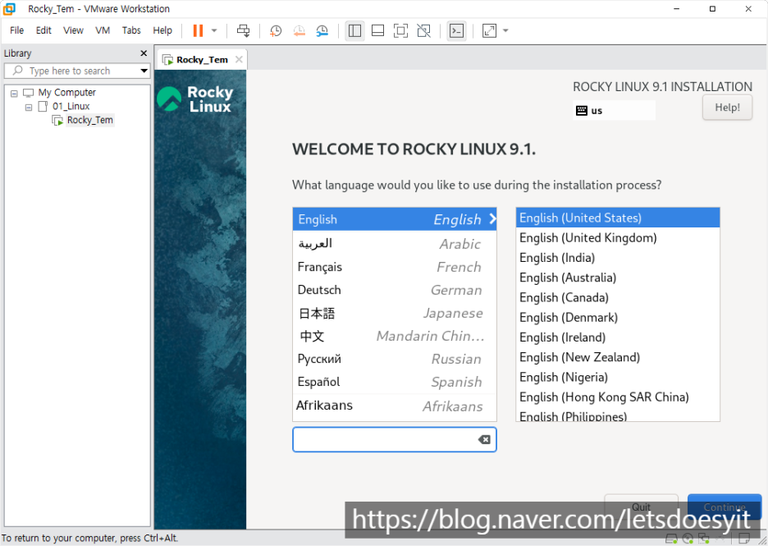Toggle the thumbnail bar view icon
Screen dimensions: 768x546
(377, 31)
